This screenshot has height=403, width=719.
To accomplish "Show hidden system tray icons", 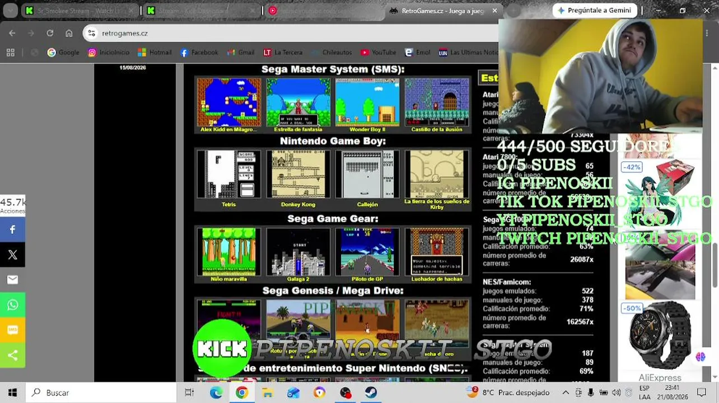I will 566,392.
